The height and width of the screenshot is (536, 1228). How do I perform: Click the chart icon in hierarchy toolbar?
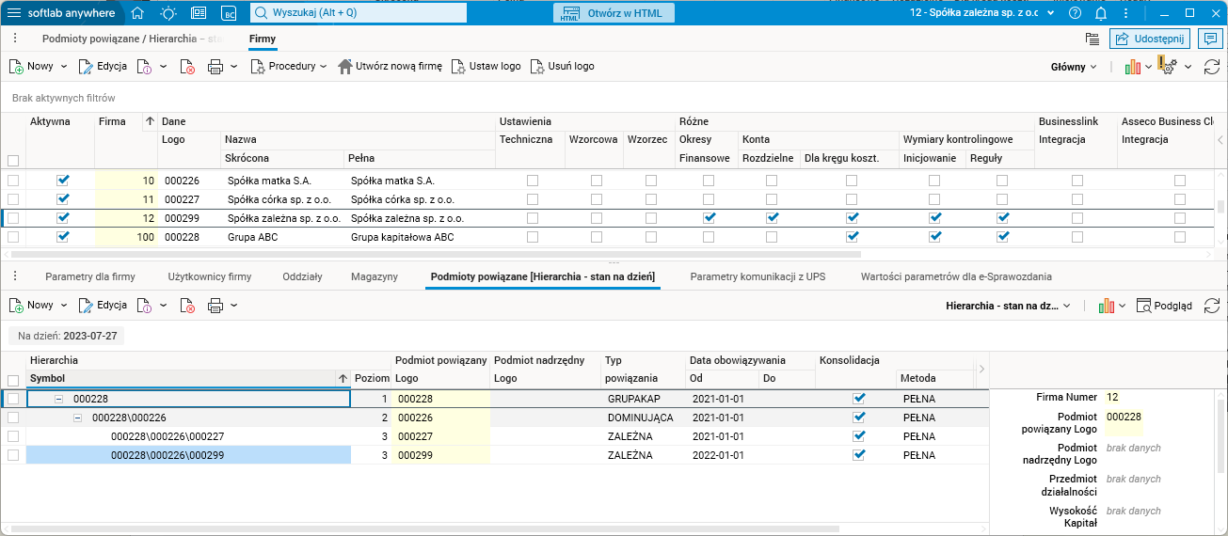1107,306
